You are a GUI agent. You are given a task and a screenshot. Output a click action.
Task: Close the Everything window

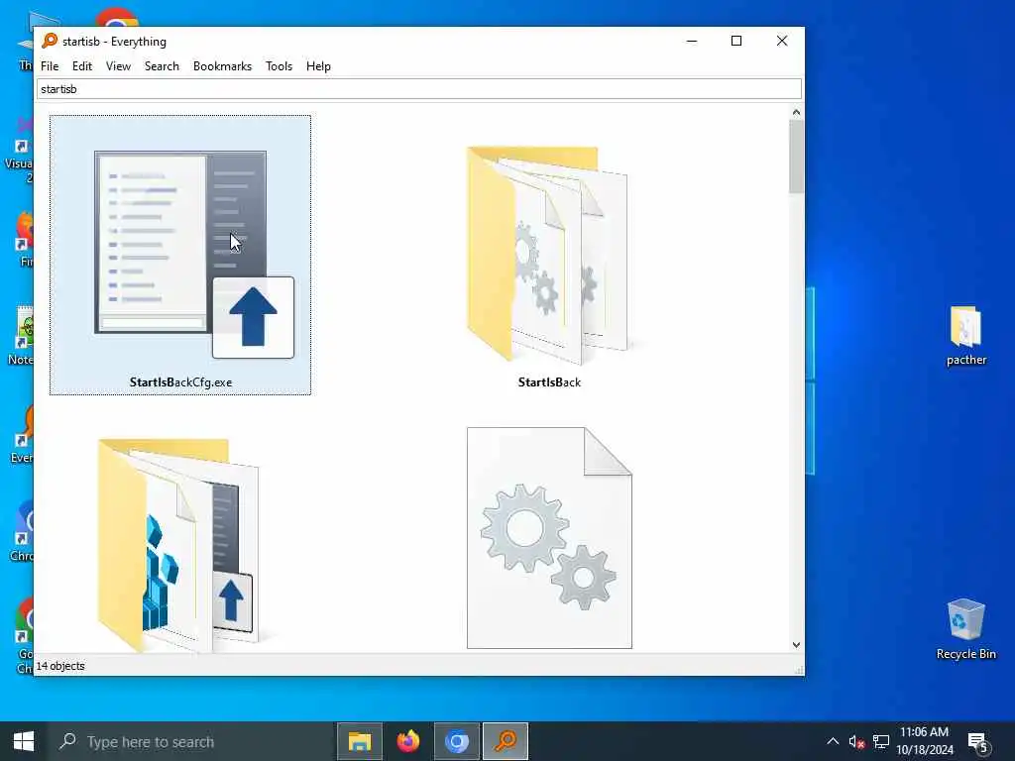(x=782, y=41)
